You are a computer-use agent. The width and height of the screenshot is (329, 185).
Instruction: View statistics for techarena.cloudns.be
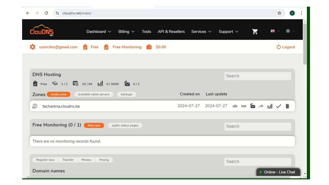[270, 106]
